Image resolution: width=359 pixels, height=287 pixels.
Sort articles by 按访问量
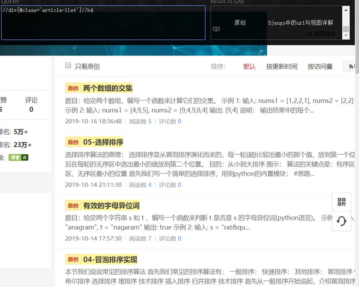(320, 67)
